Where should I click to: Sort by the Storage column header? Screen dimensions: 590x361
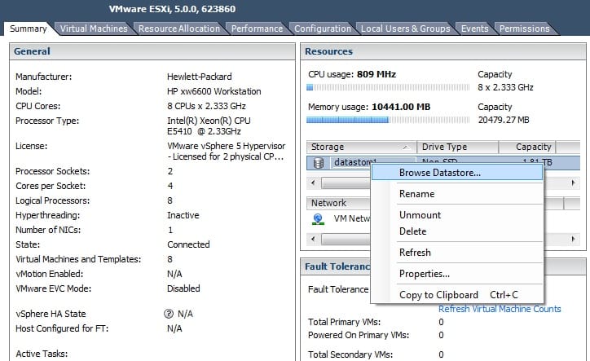click(361, 147)
